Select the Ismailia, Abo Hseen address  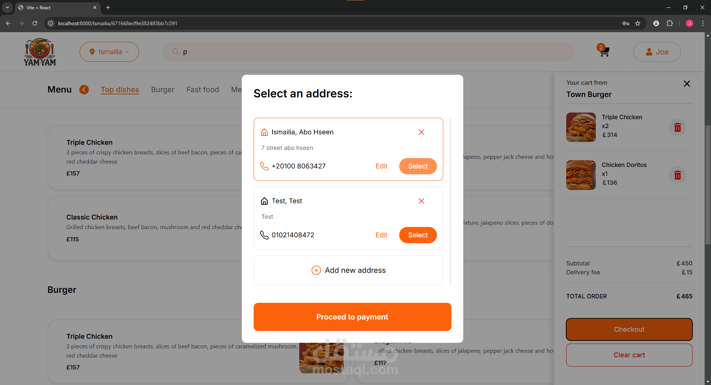(418, 166)
